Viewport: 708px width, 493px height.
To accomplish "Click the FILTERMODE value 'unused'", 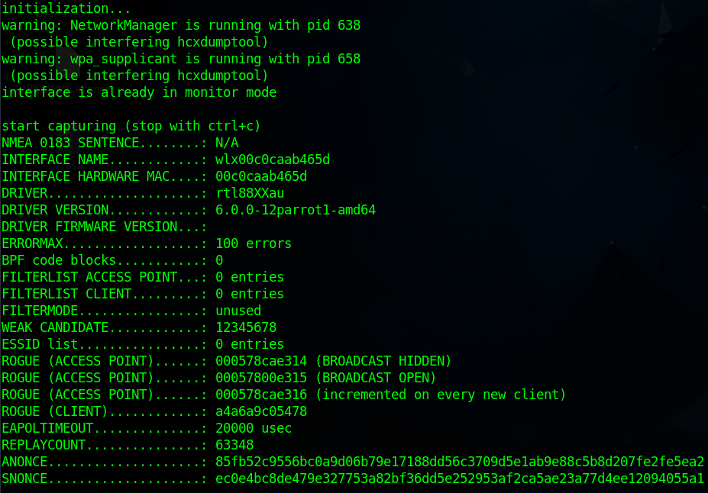I will (x=238, y=311).
